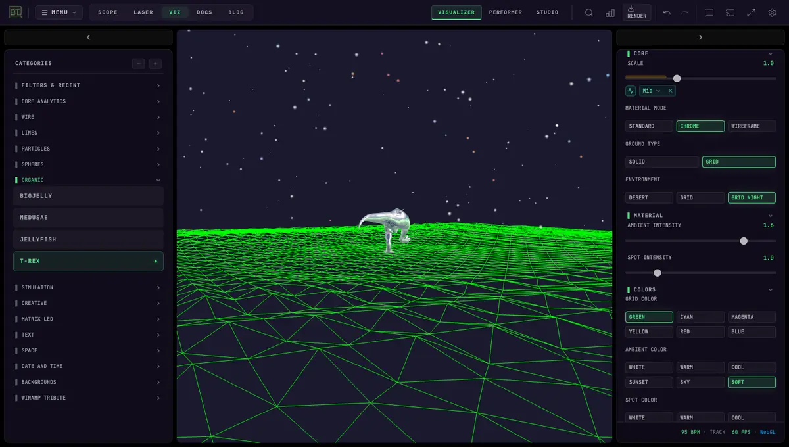This screenshot has height=447, width=789.
Task: Open the Docs tab
Action: 204,12
